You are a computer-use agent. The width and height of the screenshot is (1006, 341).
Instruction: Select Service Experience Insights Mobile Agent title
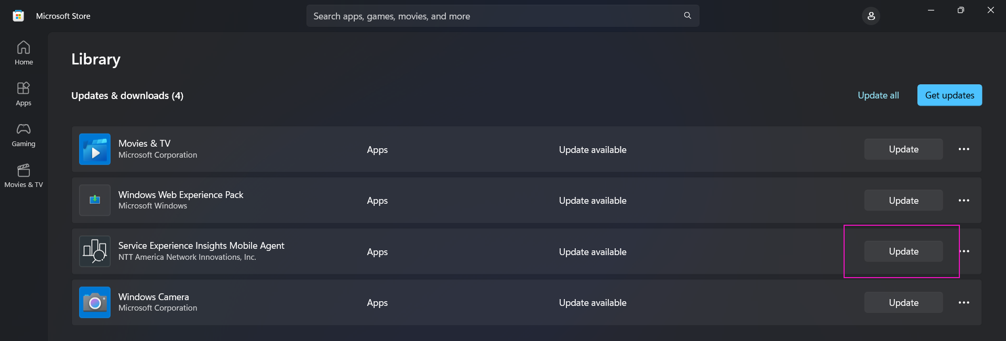(x=201, y=245)
